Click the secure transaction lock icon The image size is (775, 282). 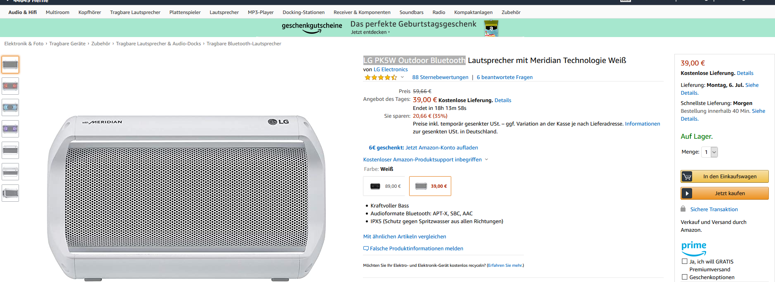(683, 209)
